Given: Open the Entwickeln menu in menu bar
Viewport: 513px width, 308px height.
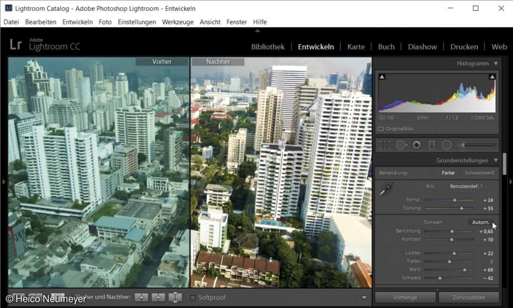Looking at the screenshot, I should pos(77,22).
